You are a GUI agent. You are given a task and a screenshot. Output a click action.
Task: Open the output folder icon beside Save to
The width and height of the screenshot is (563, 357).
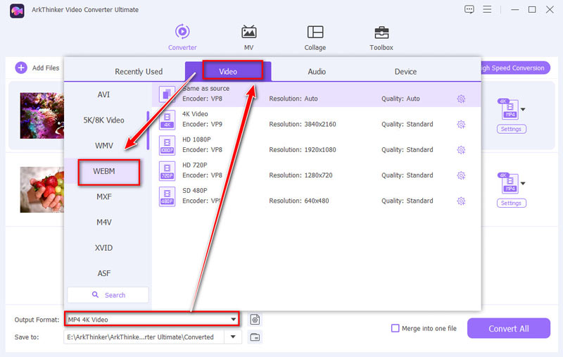point(255,337)
